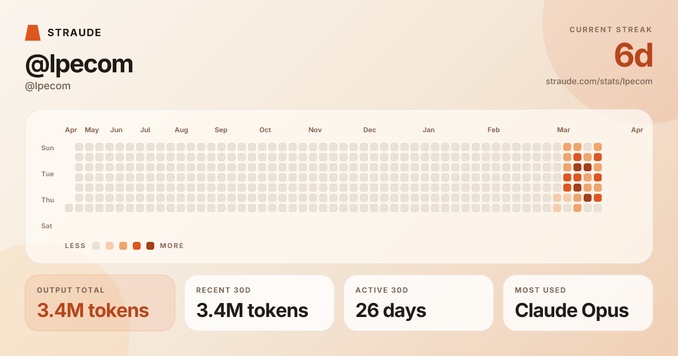Click the middle orange legend swatch
The height and width of the screenshot is (356, 678).
123,246
